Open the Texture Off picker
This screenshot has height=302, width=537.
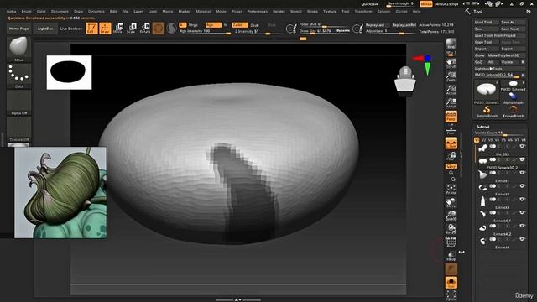click(18, 129)
